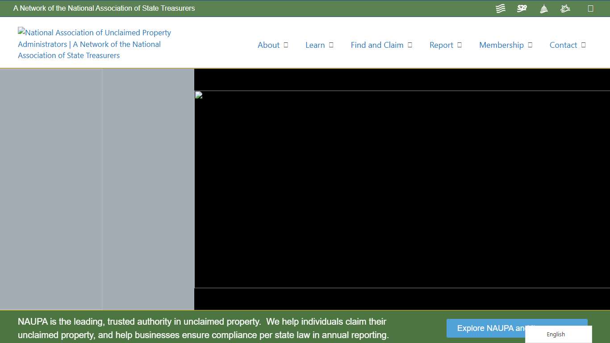Open the search icon in the top bar
The width and height of the screenshot is (610, 343).
[x=590, y=8]
